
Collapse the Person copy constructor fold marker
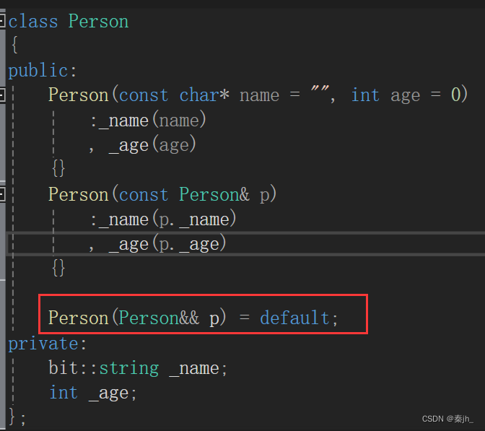click(2, 194)
